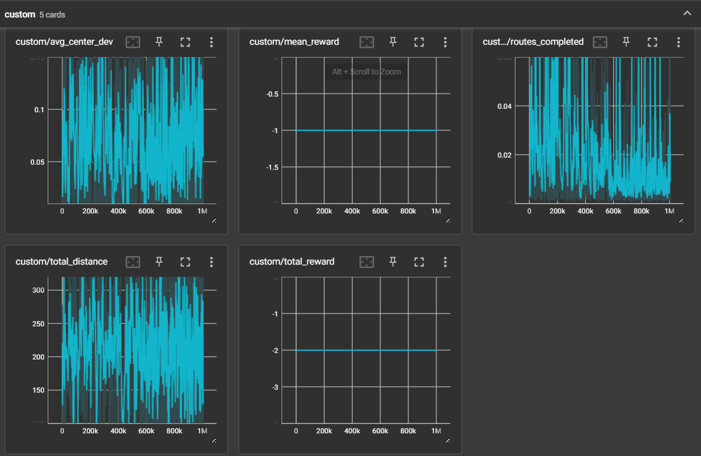Click the total_reward flat line at -2
Viewport: 701px width, 456px height.
pos(366,350)
